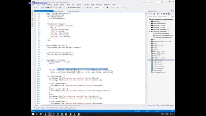
Task: Click the Solution Explorer Collapse All icon
Action: point(166,14)
